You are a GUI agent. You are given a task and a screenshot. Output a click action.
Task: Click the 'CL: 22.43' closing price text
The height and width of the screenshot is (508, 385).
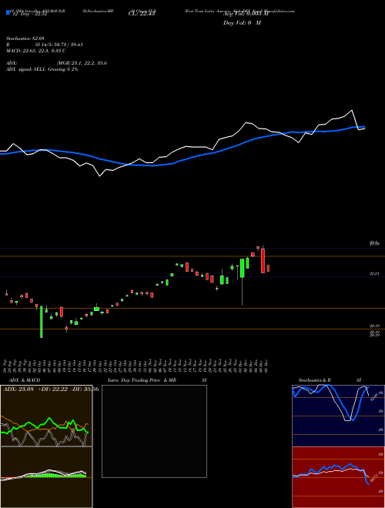pyautogui.click(x=142, y=13)
